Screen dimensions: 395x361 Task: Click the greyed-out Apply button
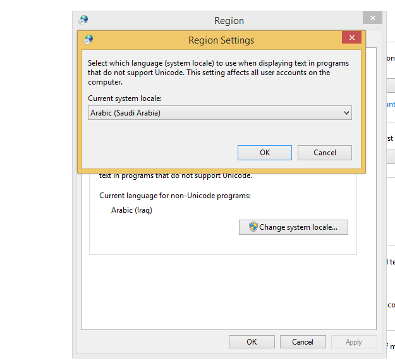[x=353, y=342]
